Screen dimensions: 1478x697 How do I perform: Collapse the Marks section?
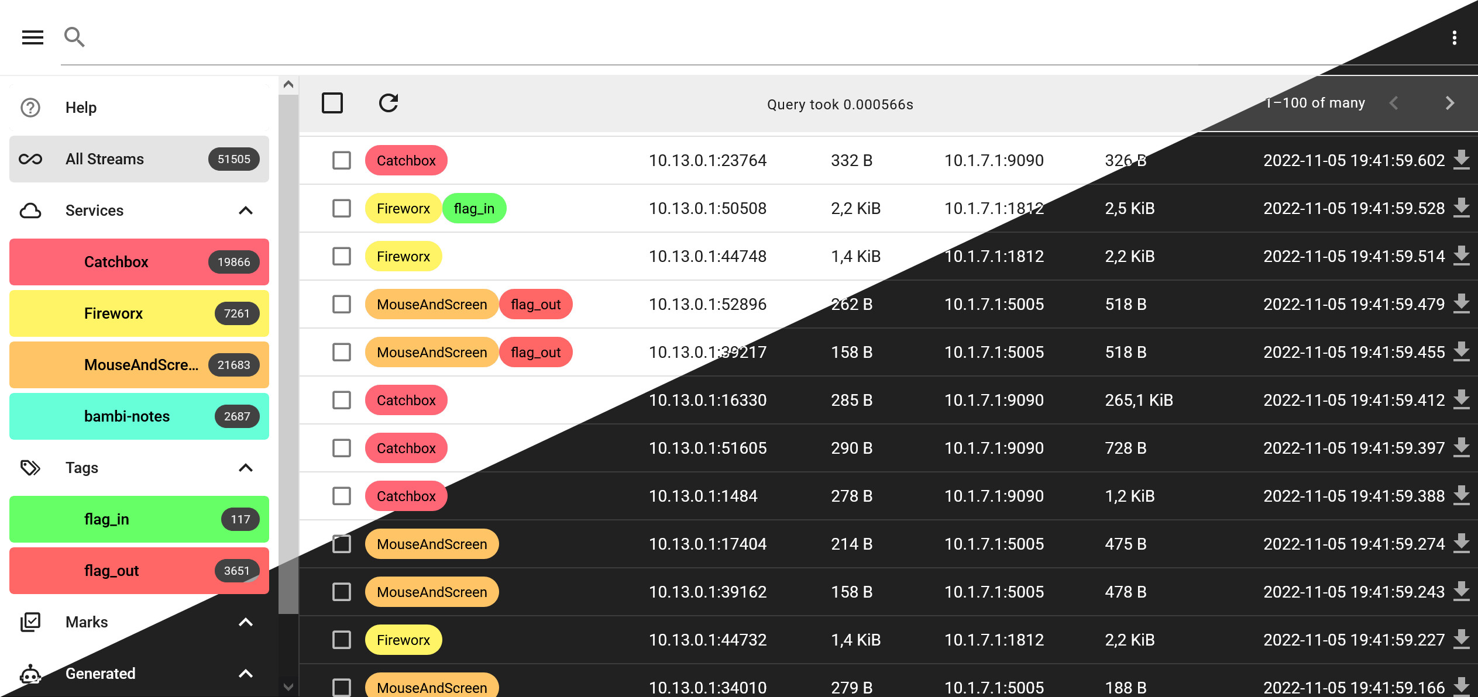(246, 622)
